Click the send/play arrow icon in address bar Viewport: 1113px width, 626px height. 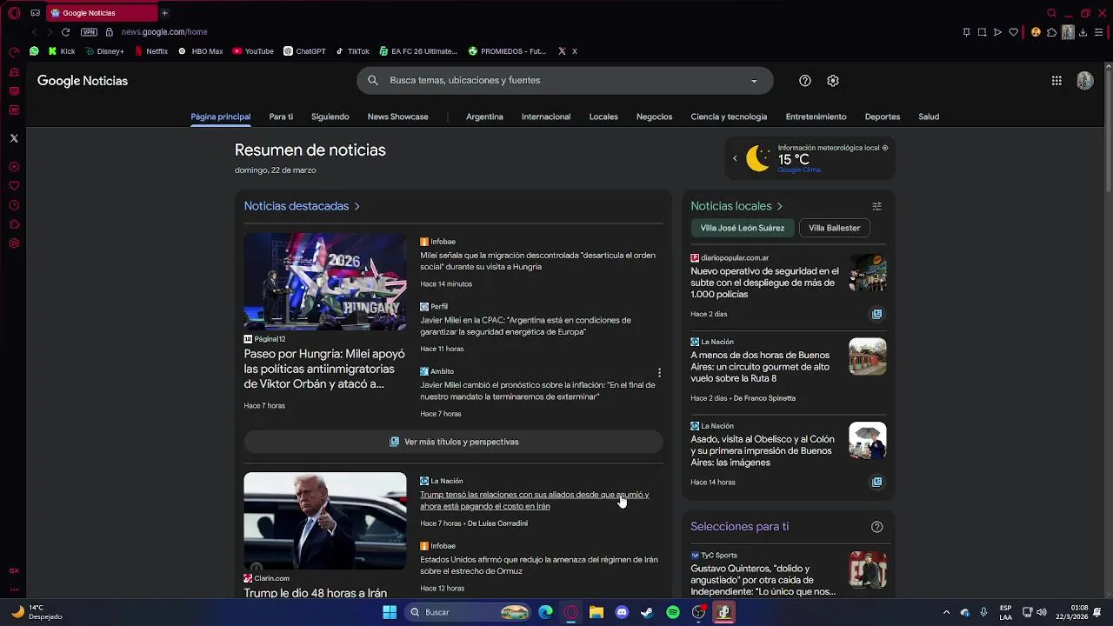pyautogui.click(x=997, y=32)
